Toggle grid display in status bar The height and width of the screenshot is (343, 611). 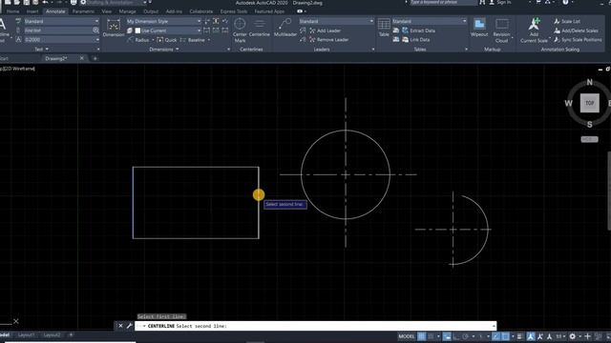(422, 336)
